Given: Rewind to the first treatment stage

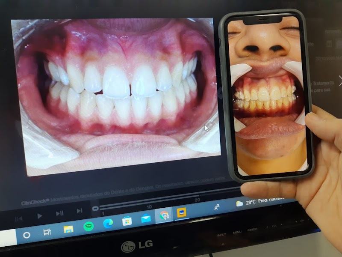Looking at the screenshot, I should pos(18,218).
